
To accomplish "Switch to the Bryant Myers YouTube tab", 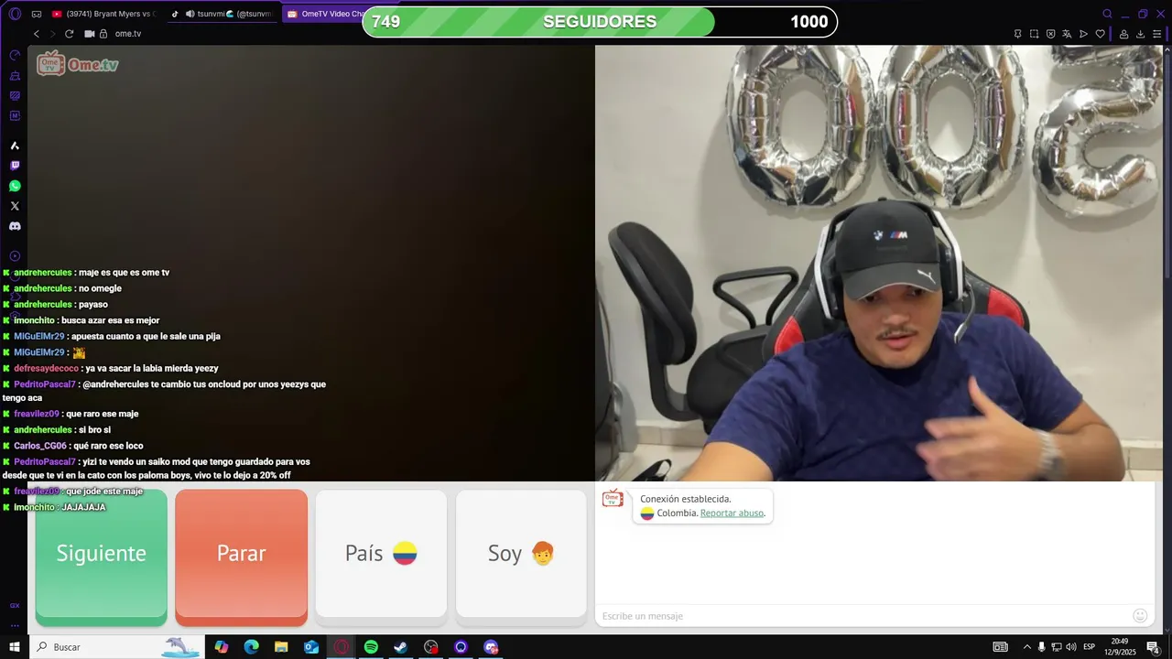I will tap(104, 14).
